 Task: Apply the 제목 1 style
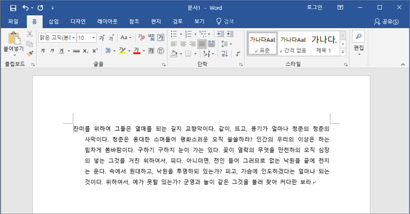324,43
